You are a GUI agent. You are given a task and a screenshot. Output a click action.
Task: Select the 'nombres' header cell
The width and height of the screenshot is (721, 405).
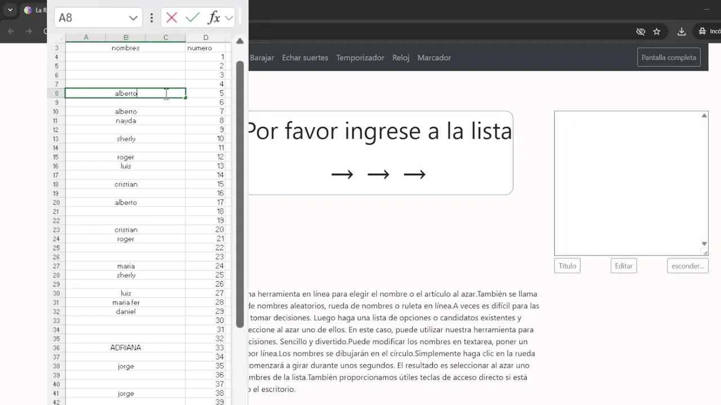pyautogui.click(x=126, y=48)
